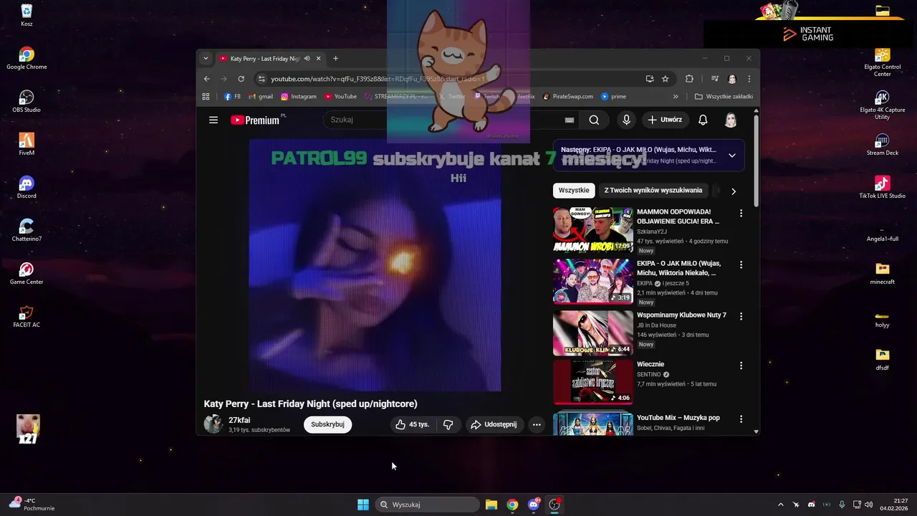
Task: Open the YouTube hamburger guide menu
Action: point(213,120)
